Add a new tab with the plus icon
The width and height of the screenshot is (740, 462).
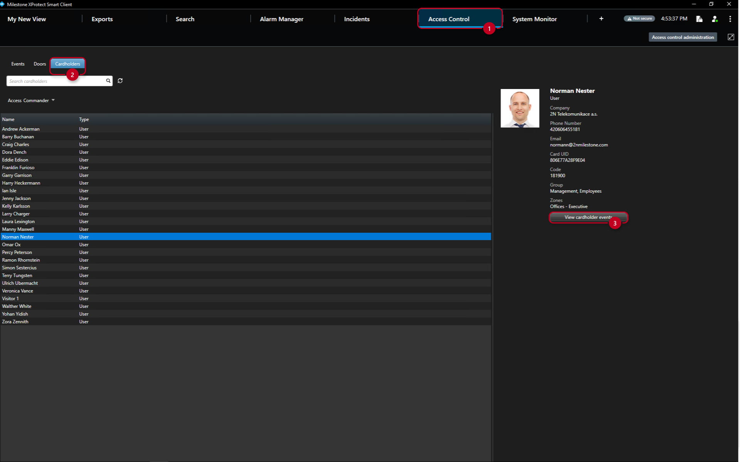click(x=601, y=18)
